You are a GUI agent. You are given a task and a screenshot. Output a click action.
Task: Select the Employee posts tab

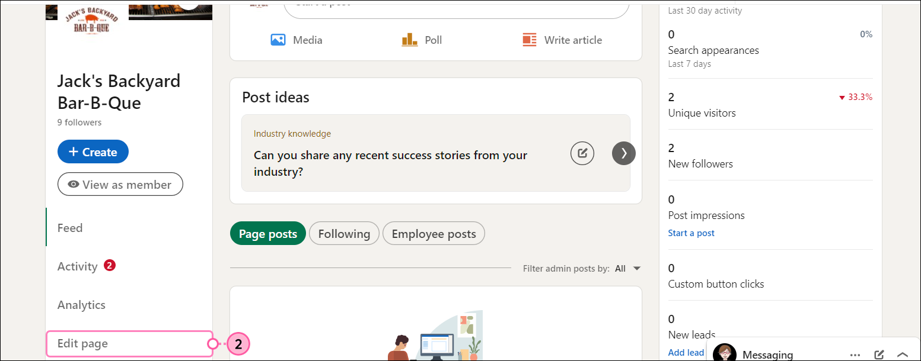pyautogui.click(x=434, y=233)
